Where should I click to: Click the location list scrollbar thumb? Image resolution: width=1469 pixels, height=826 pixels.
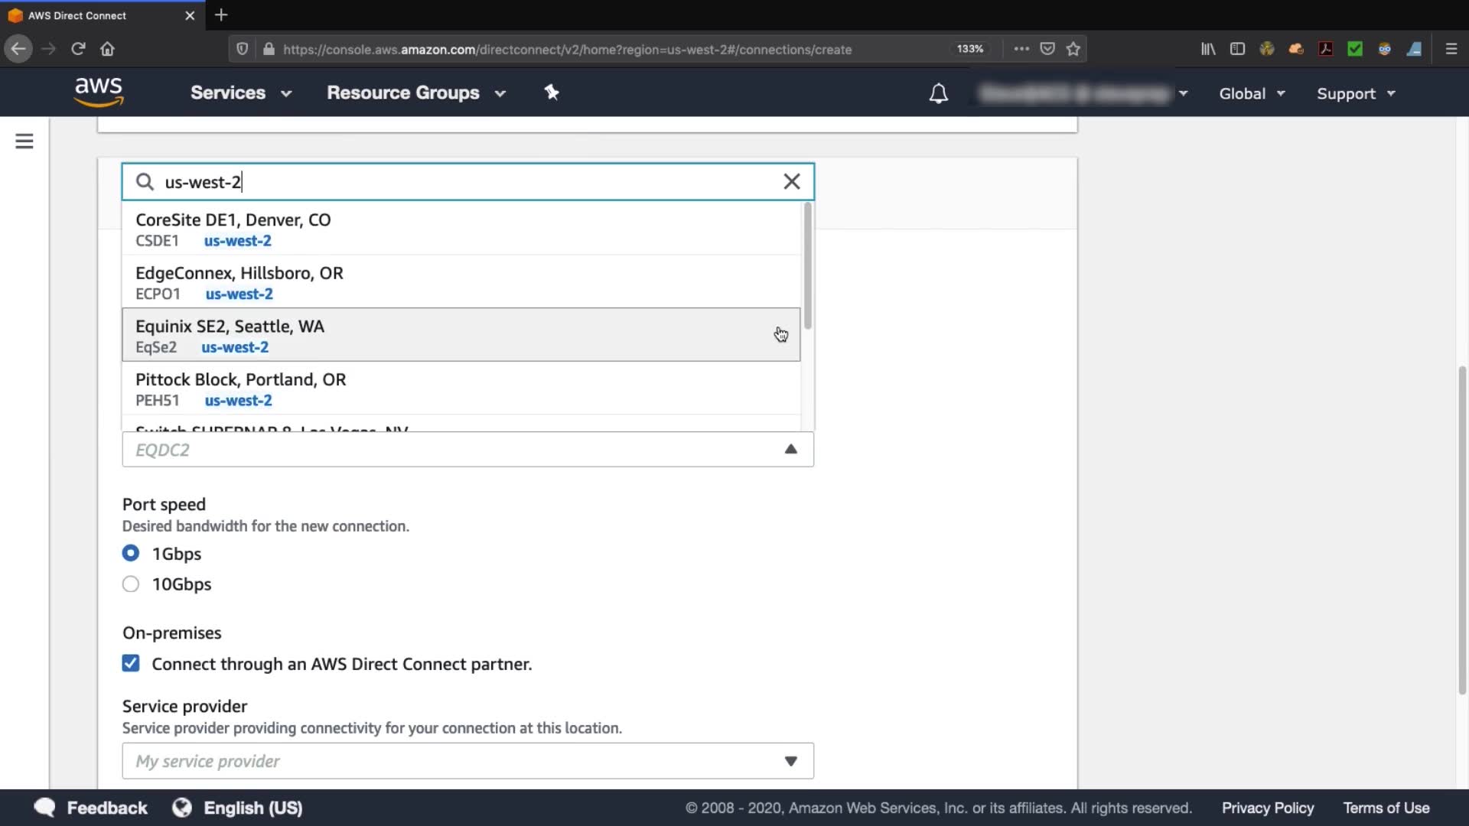pos(808,266)
